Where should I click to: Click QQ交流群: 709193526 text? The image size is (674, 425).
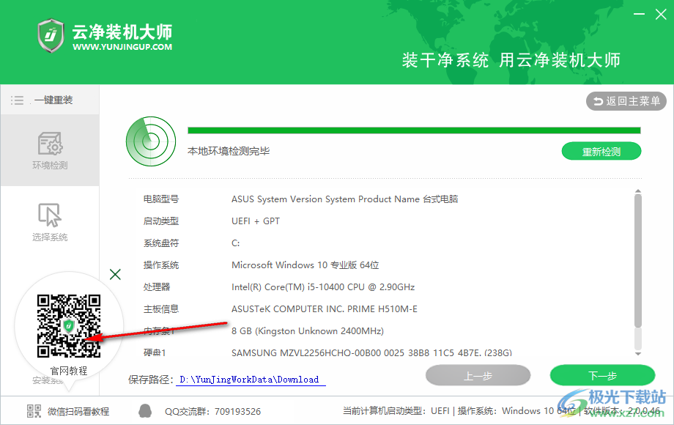[212, 412]
